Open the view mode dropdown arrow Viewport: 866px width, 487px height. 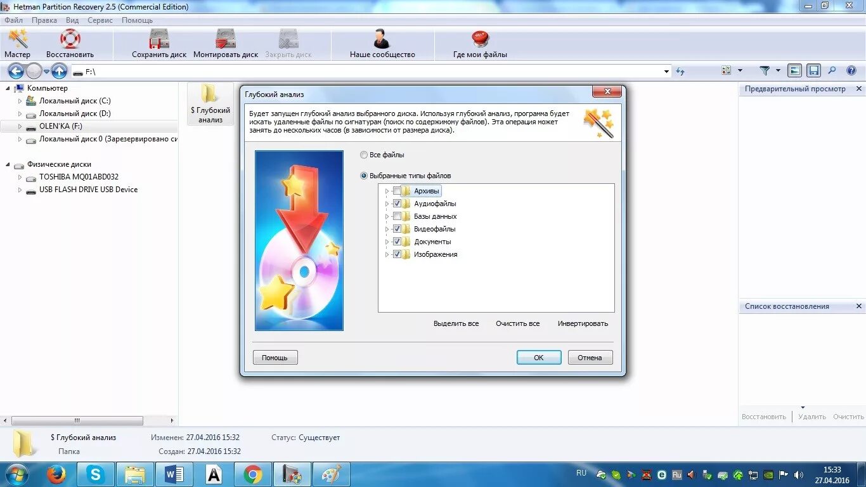(x=740, y=71)
